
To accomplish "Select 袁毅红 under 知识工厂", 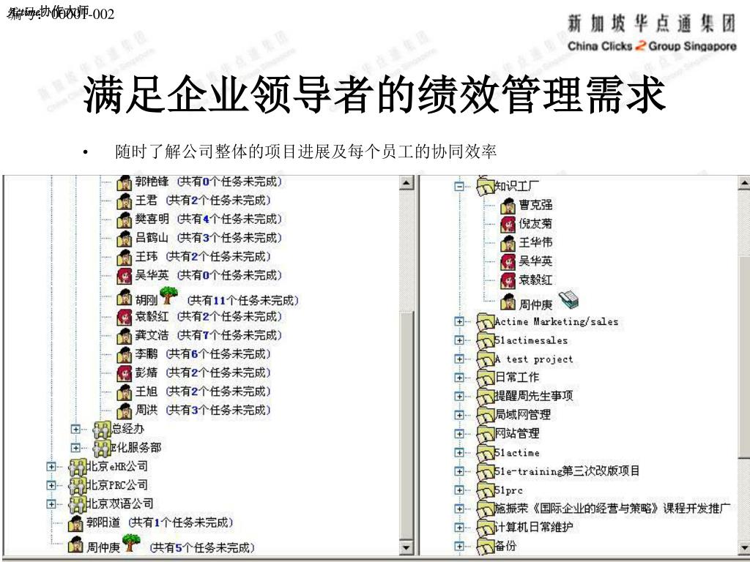I will pos(535,280).
